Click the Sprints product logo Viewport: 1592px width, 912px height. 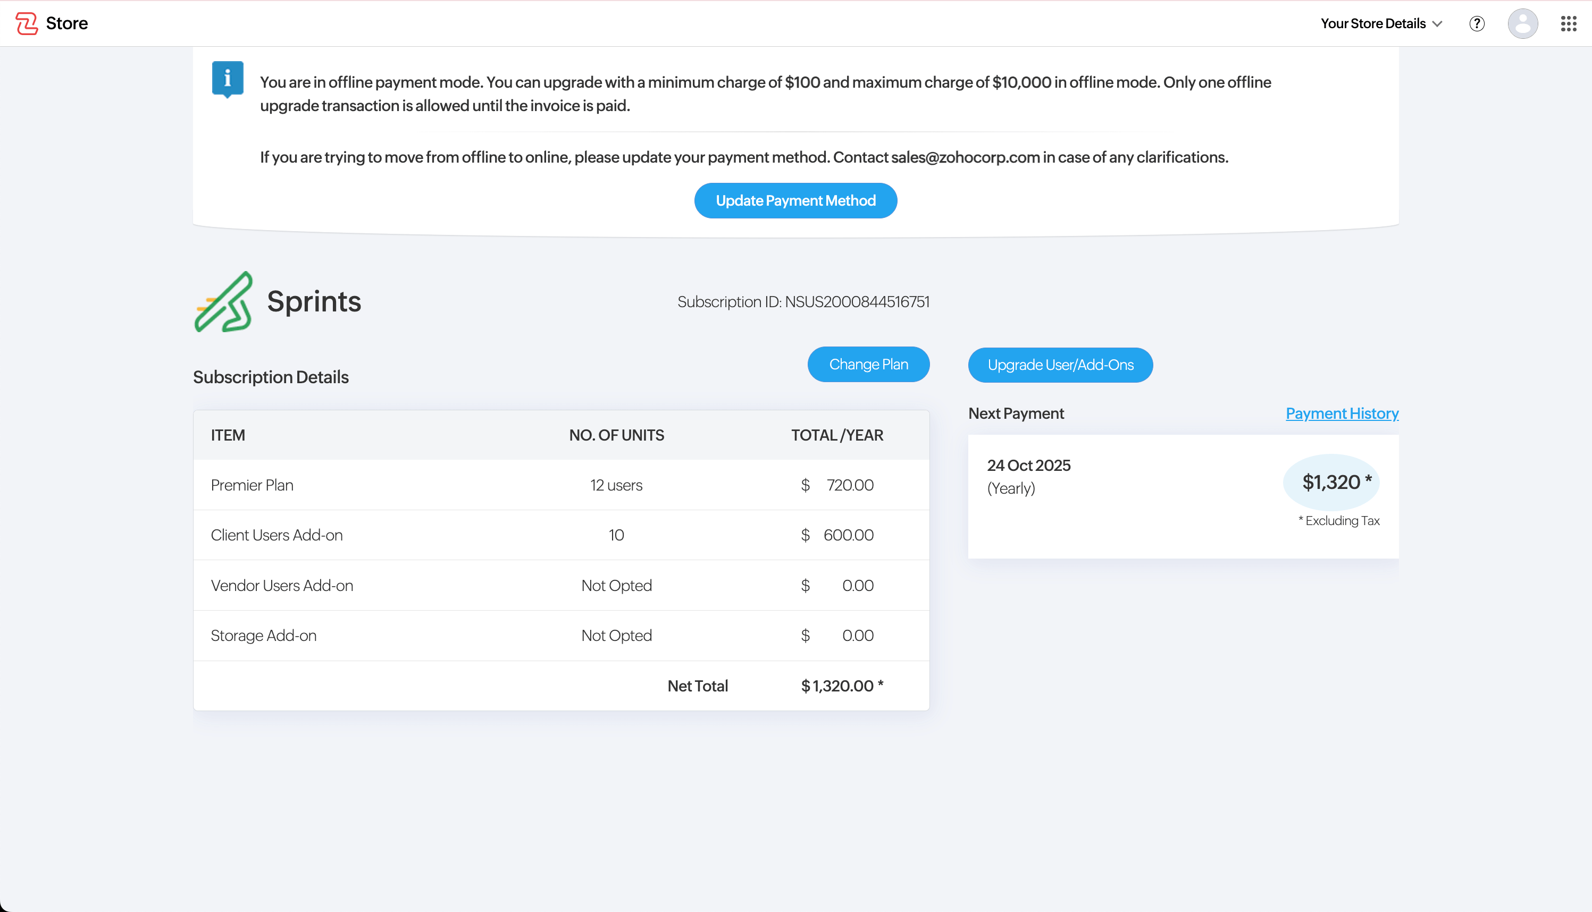point(224,302)
